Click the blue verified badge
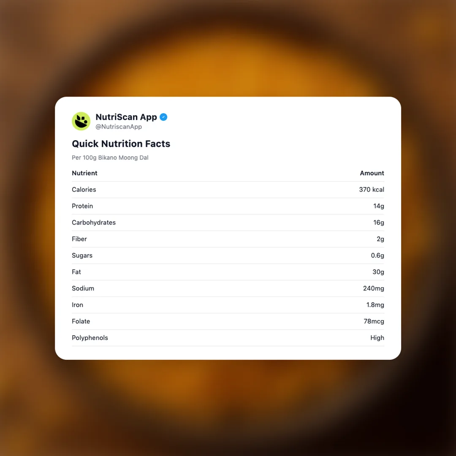This screenshot has height=456, width=456. [163, 117]
